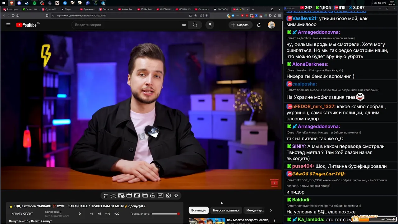This screenshot has height=224, width=398.
Task: Open the enhancer settings gear icon
Action: click(x=176, y=196)
